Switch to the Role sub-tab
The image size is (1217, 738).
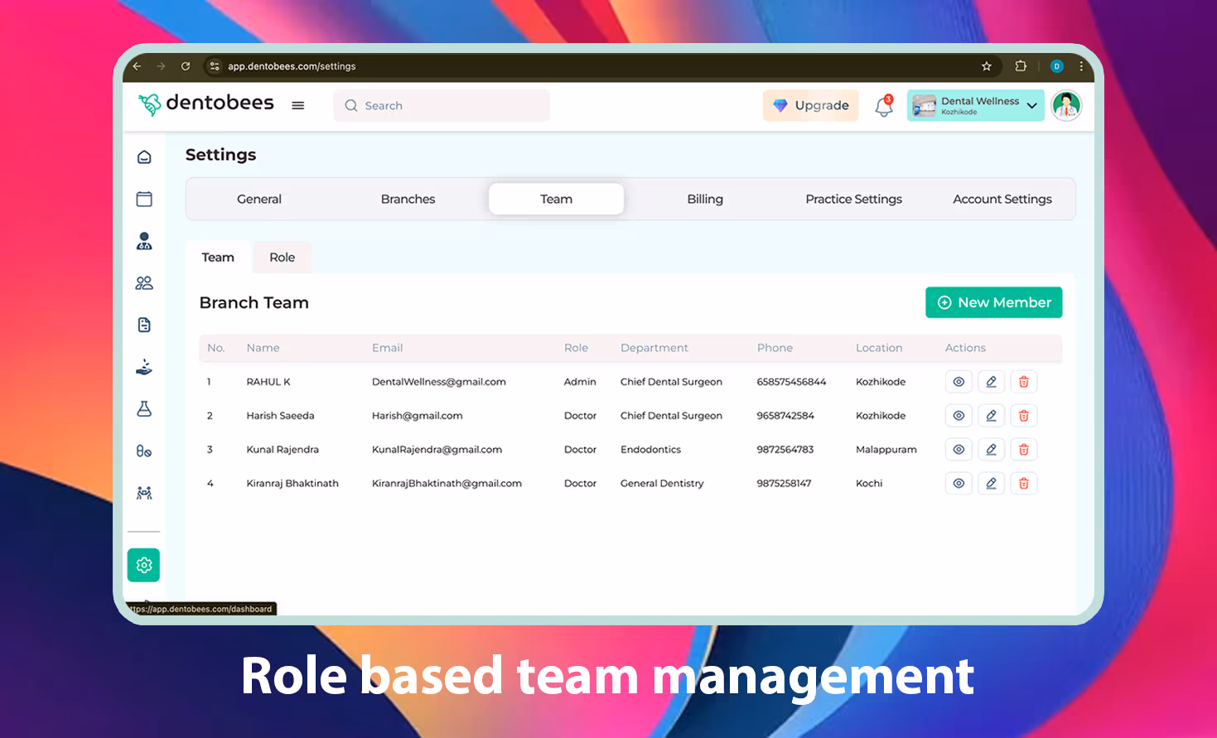pyautogui.click(x=282, y=258)
